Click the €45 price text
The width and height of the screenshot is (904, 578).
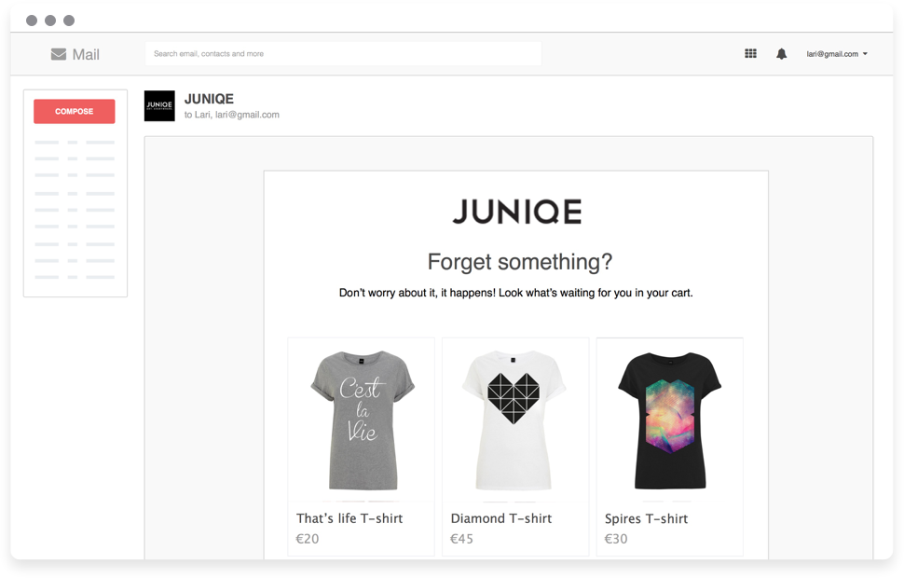(x=462, y=539)
